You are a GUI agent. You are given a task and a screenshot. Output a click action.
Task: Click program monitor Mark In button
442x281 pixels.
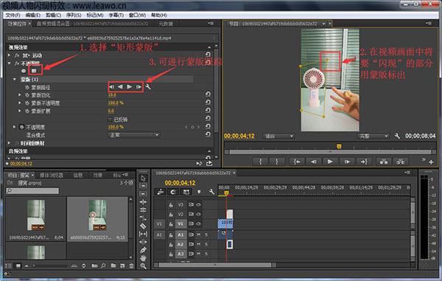(260, 162)
